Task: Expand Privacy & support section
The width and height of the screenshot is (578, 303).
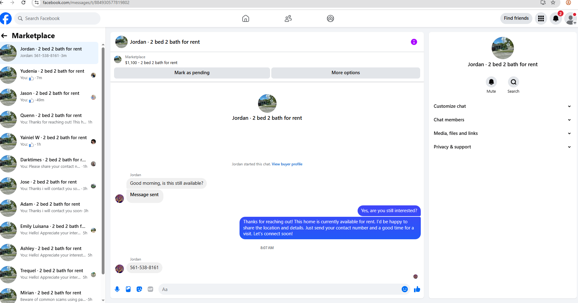Action: (x=502, y=147)
